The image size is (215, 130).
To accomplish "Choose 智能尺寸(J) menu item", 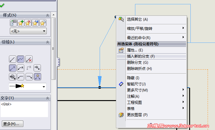I will pos(152,84).
